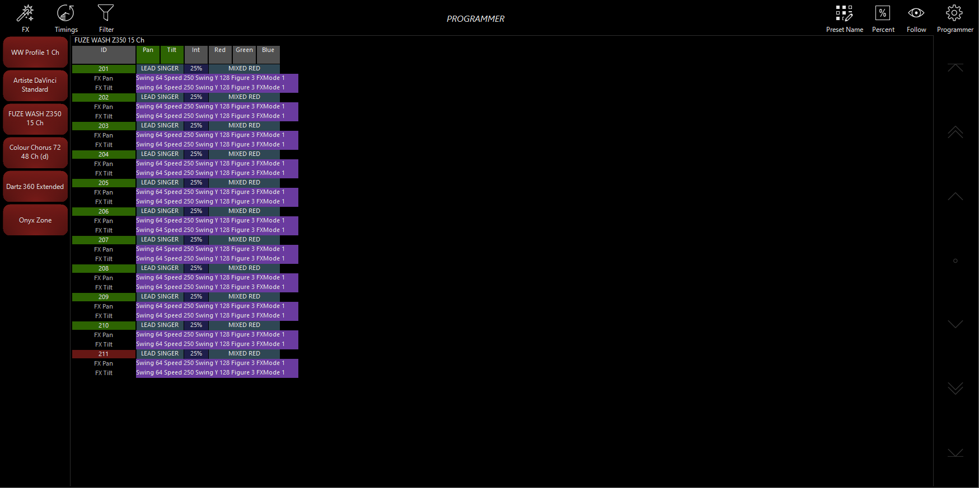Open Programmer settings gear
The width and height of the screenshot is (979, 488).
955,18
